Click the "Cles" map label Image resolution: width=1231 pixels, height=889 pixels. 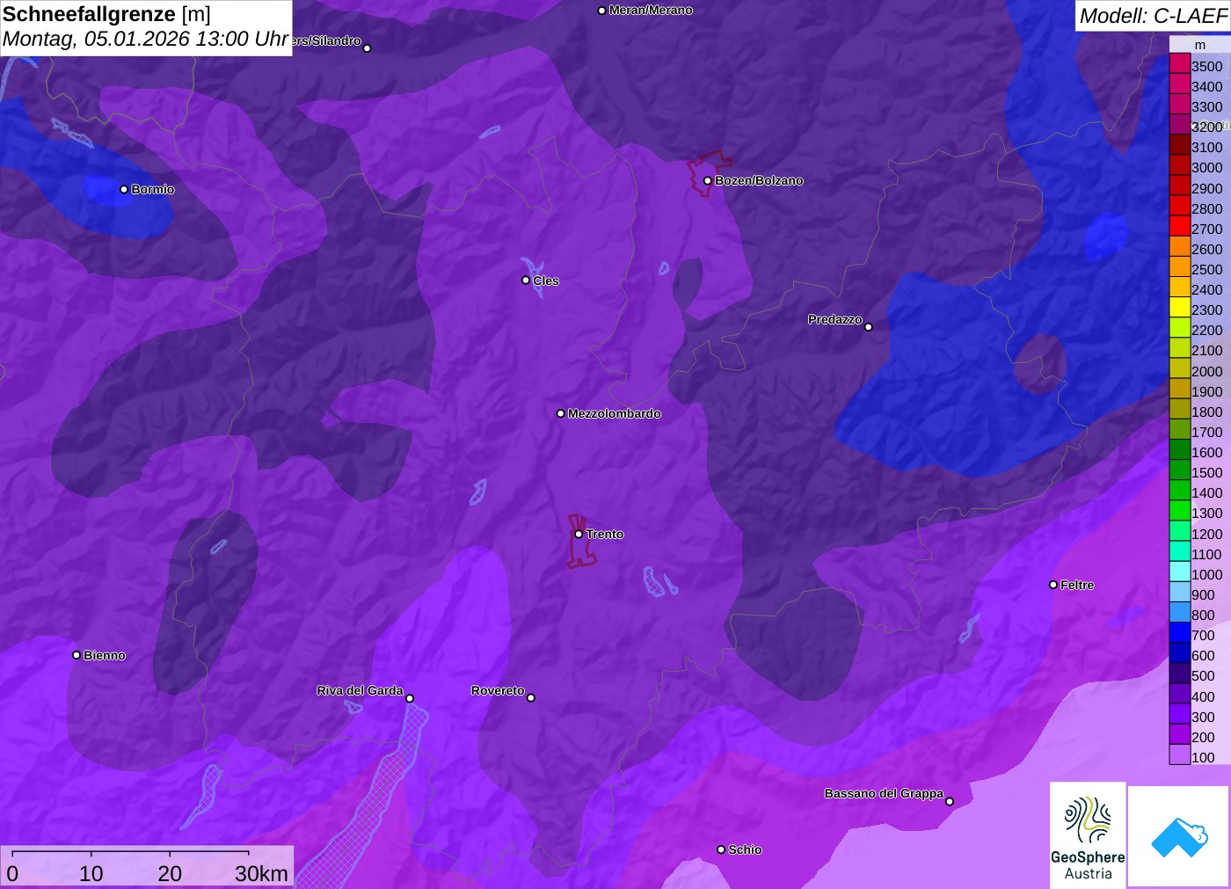coord(546,281)
